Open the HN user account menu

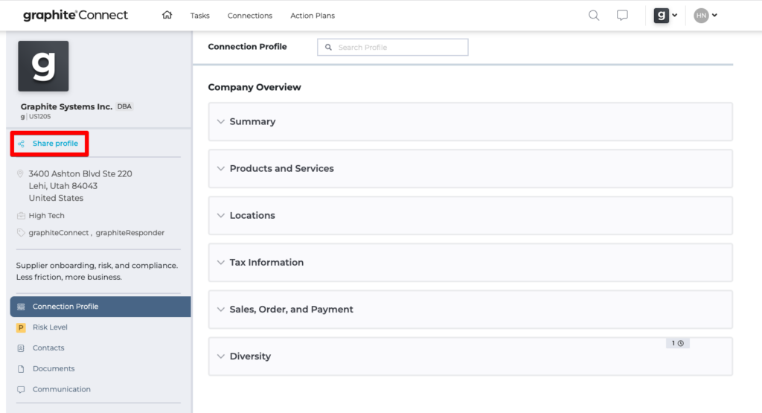click(705, 16)
